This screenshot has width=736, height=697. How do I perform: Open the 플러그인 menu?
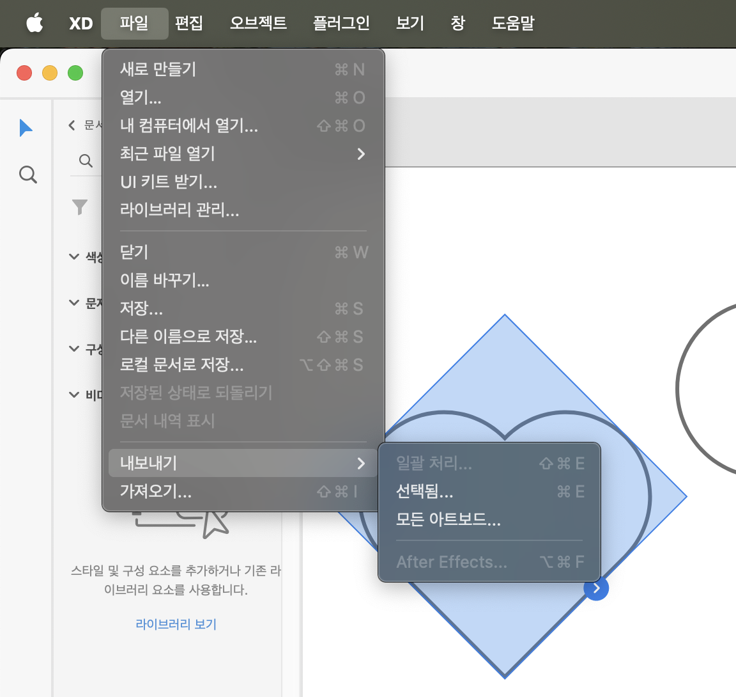[341, 23]
